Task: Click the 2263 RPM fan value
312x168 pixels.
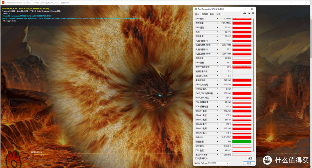Action: tap(226, 45)
